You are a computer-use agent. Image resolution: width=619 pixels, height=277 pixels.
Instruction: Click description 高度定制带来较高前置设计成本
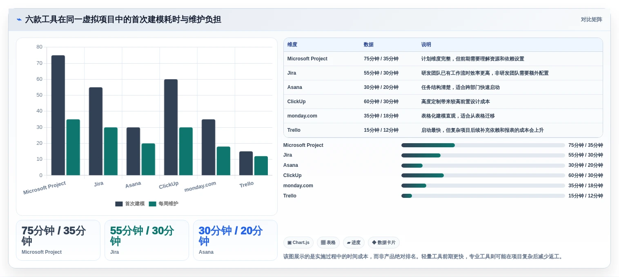[456, 102]
